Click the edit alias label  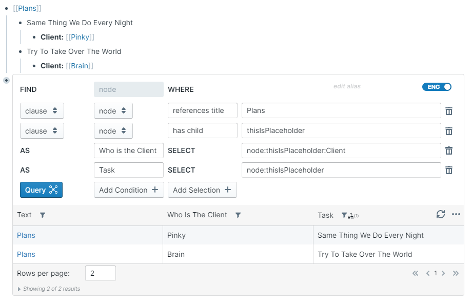tap(347, 86)
